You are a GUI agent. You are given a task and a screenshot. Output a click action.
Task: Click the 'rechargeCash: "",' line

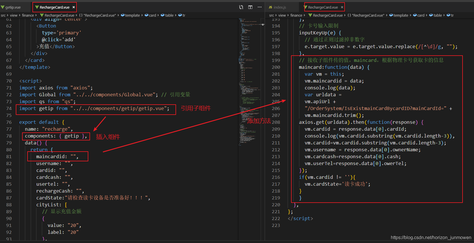(x=60, y=191)
